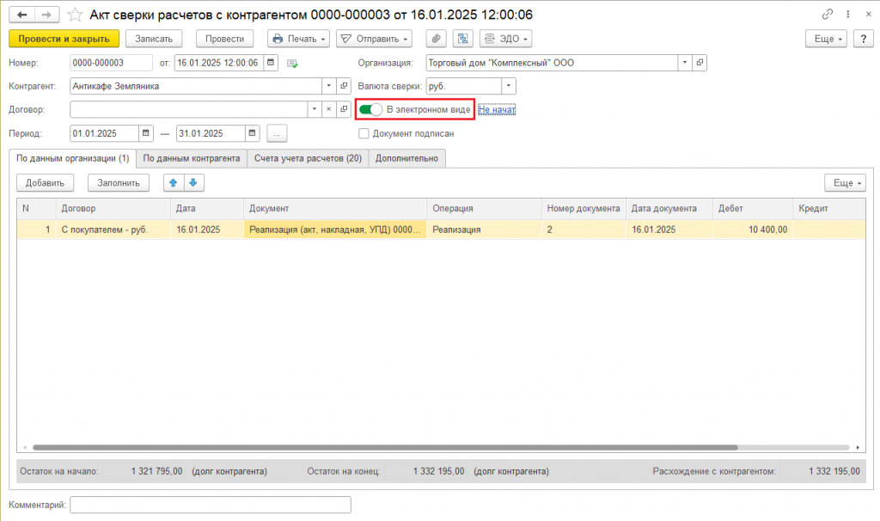Open the related documents structure icon
The width and height of the screenshot is (880, 521).
click(x=462, y=39)
